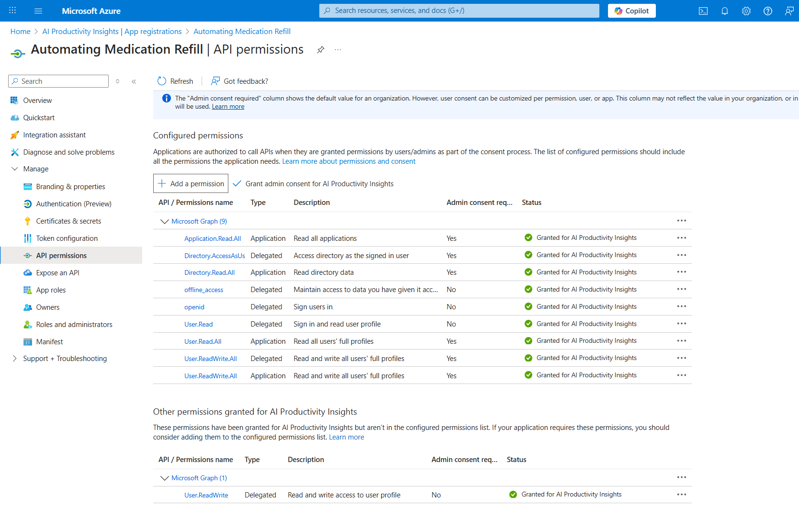
Task: Open portal settings gear
Action: 746,11
